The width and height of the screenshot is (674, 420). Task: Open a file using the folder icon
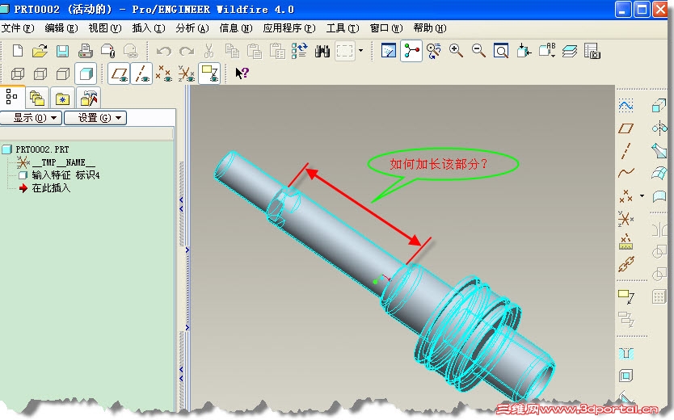tap(40, 51)
